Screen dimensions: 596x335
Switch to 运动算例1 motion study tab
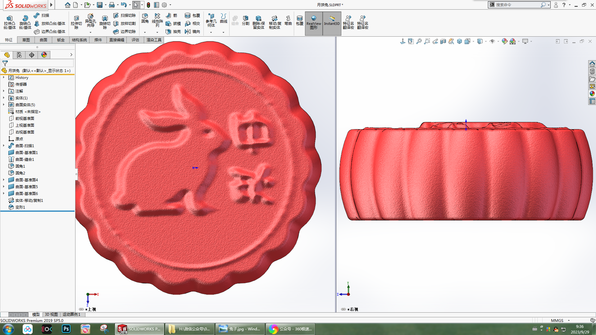pos(71,315)
